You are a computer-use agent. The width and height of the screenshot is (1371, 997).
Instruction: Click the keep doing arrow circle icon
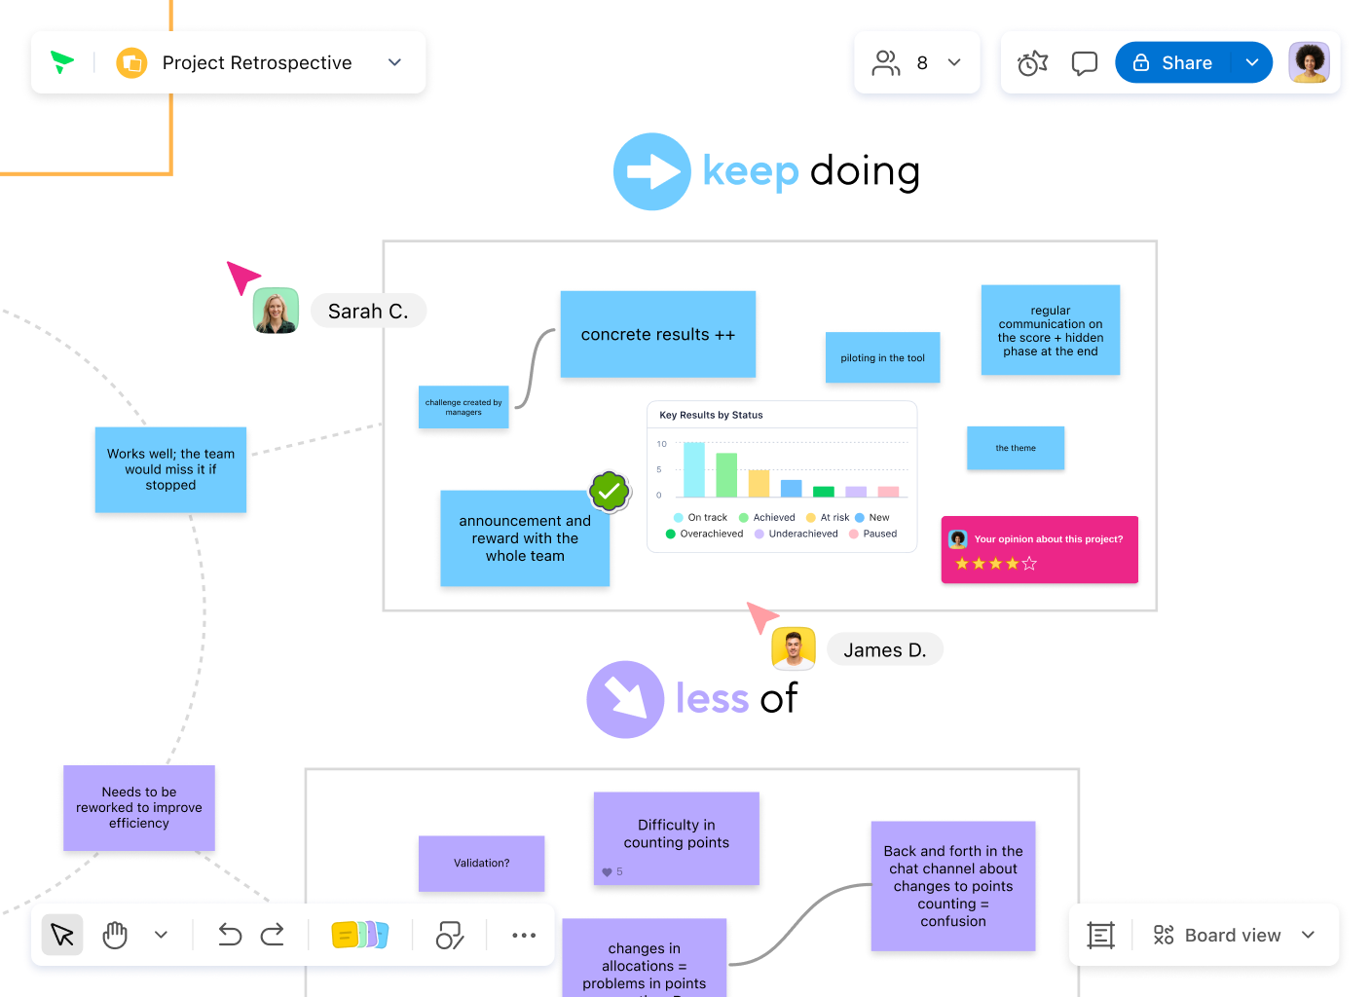[652, 171]
